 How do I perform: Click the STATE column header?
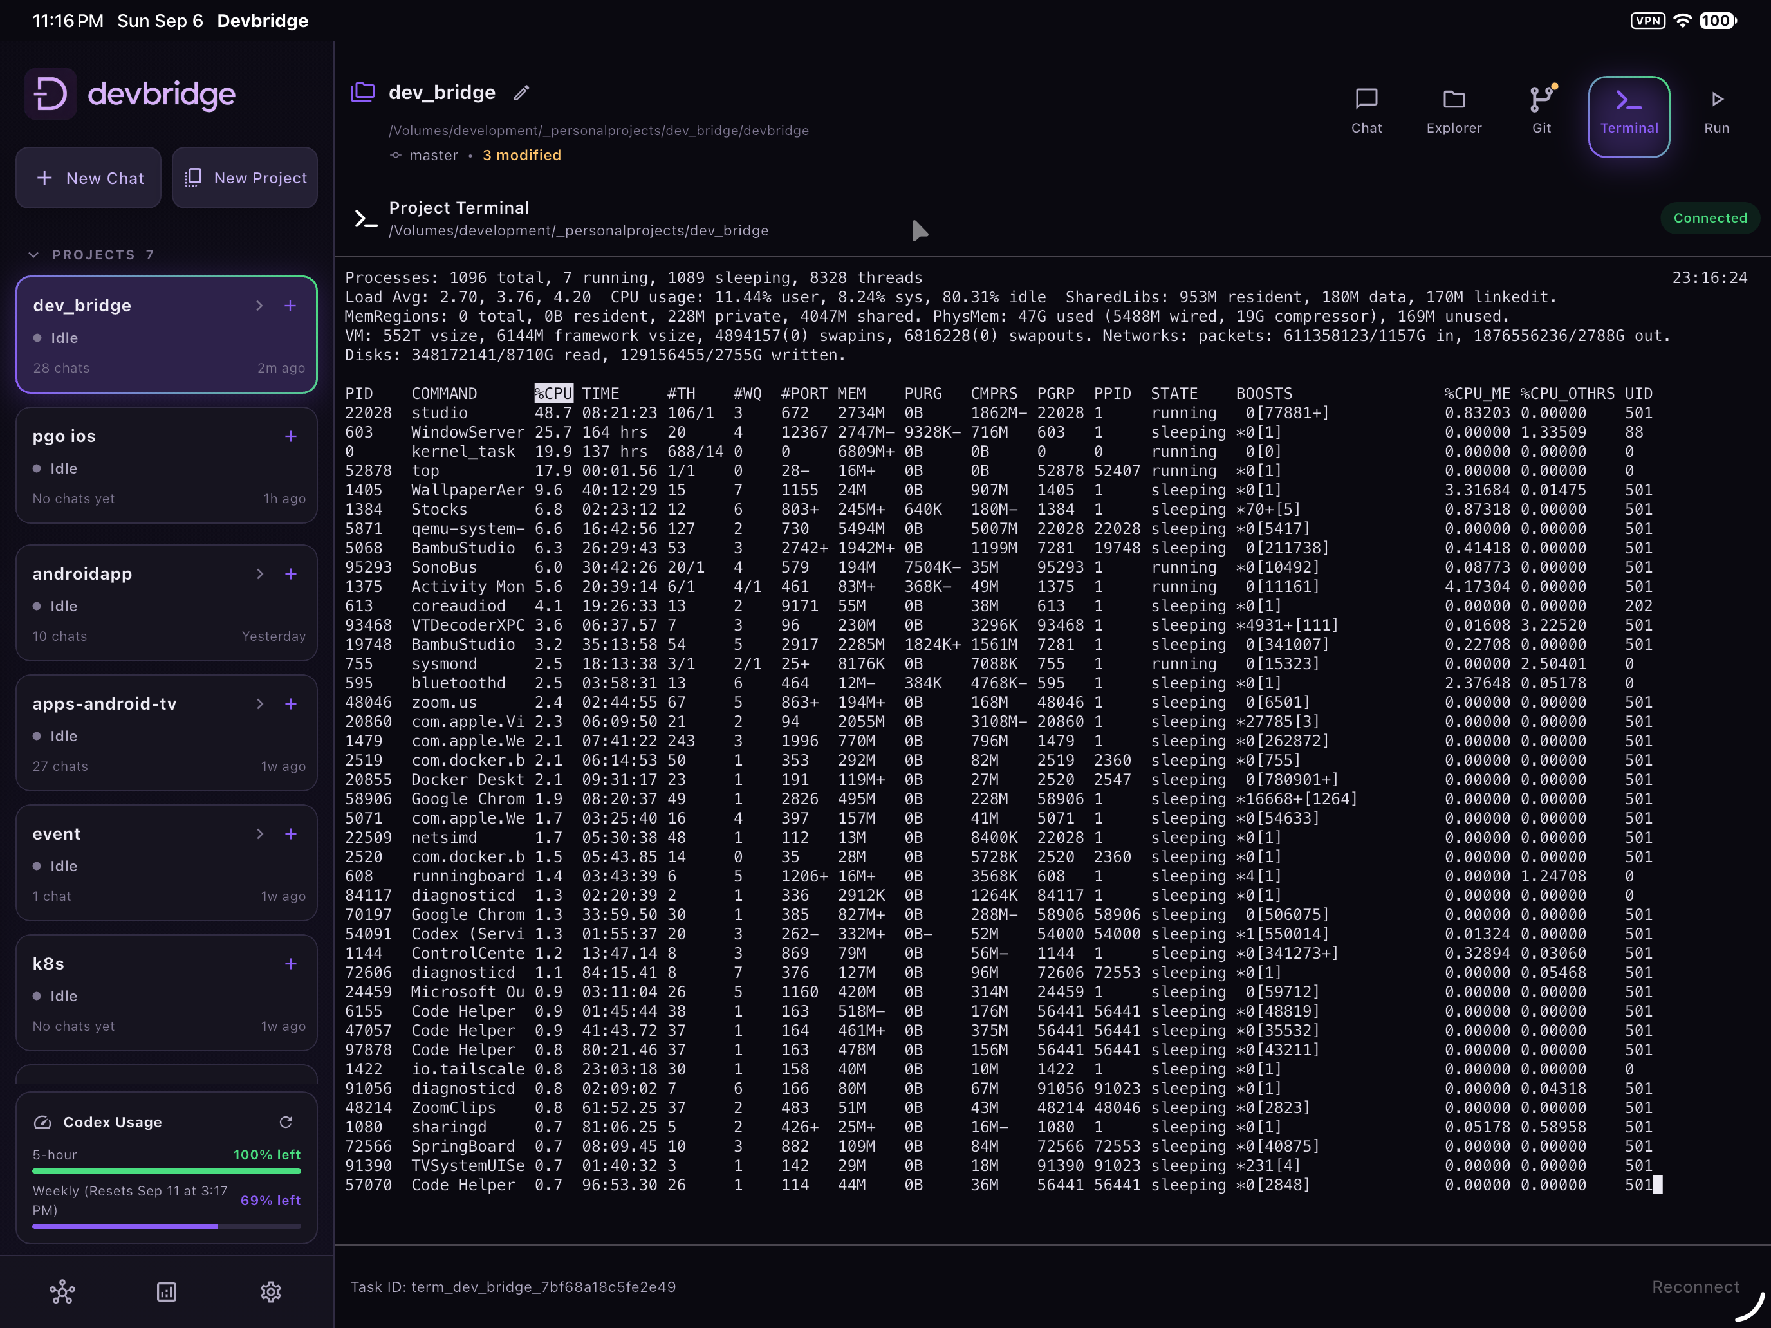1174,393
